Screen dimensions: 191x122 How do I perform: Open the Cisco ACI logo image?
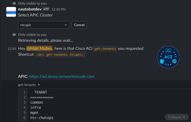click(x=168, y=57)
